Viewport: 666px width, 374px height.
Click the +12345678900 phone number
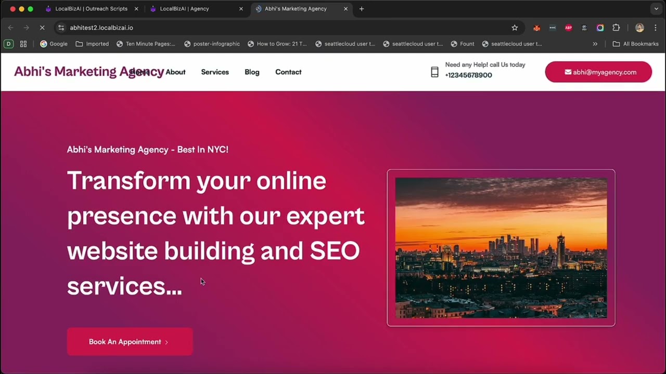[x=468, y=75]
